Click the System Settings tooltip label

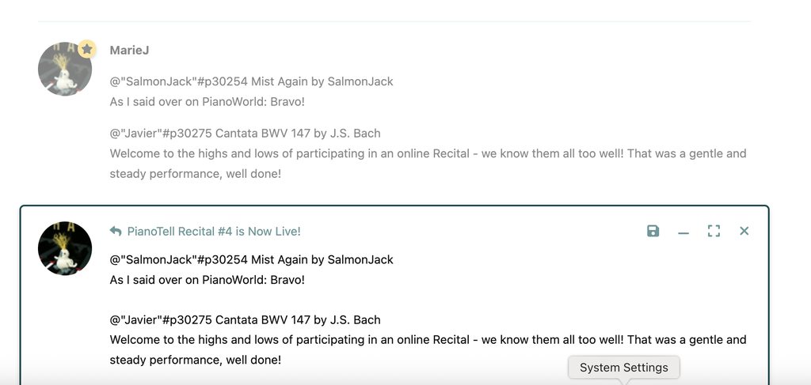[623, 368]
